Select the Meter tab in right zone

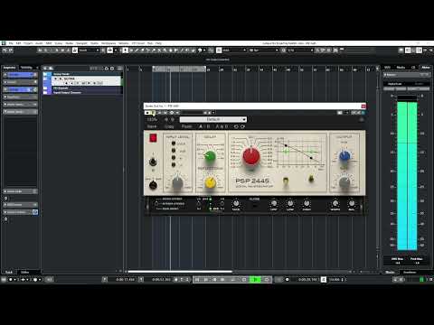pos(426,68)
